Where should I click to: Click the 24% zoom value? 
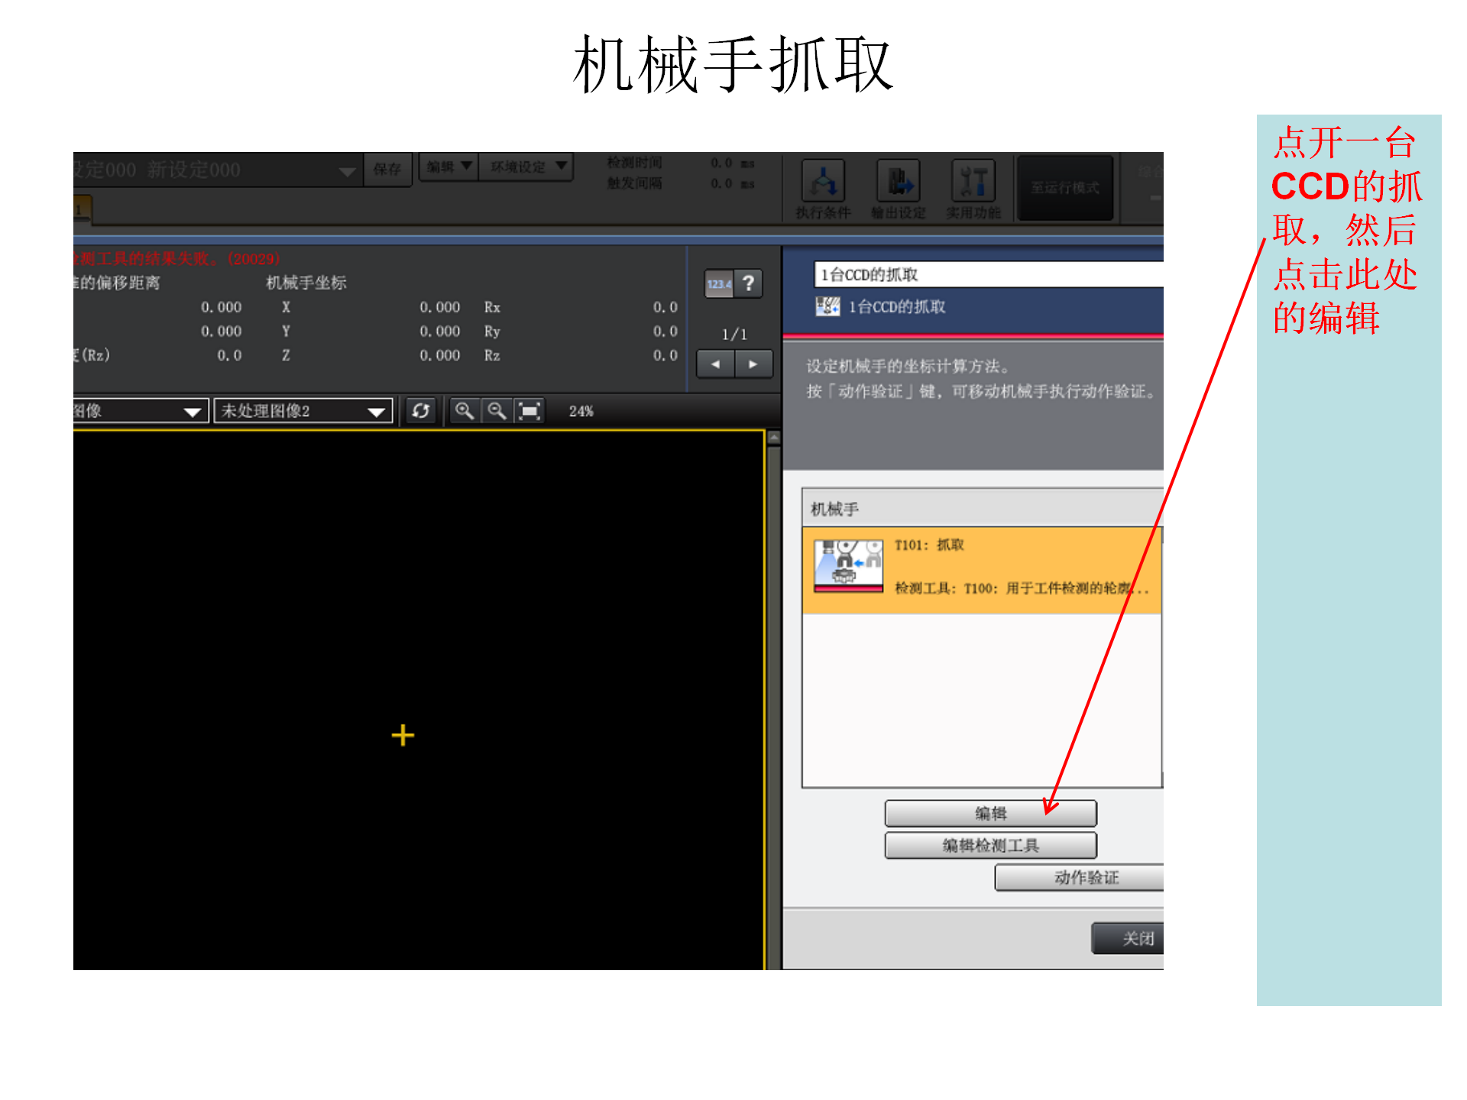click(581, 411)
